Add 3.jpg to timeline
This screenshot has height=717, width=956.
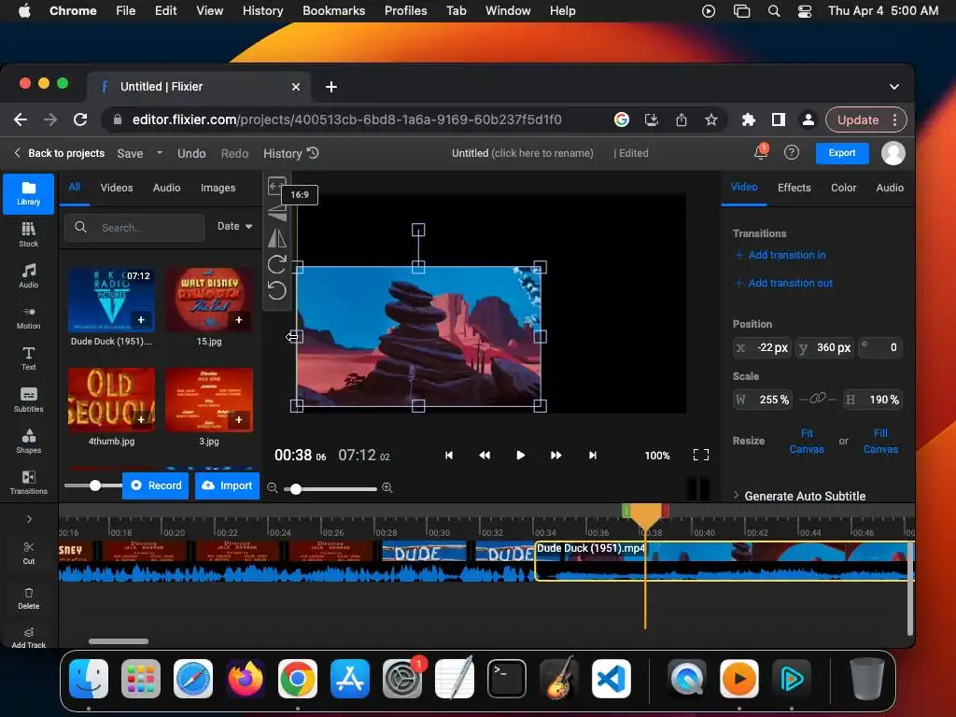click(239, 419)
